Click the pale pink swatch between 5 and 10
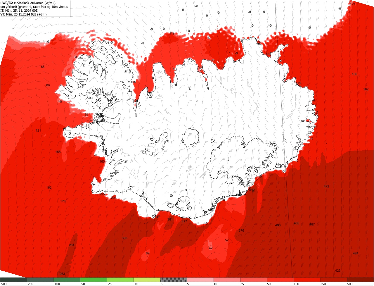Image resolution: width=374 pixels, height=286 pixels. [200, 280]
